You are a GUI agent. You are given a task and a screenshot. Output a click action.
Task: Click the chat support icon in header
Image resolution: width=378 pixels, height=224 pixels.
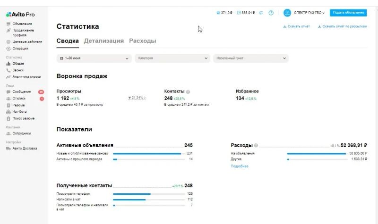[x=261, y=13]
